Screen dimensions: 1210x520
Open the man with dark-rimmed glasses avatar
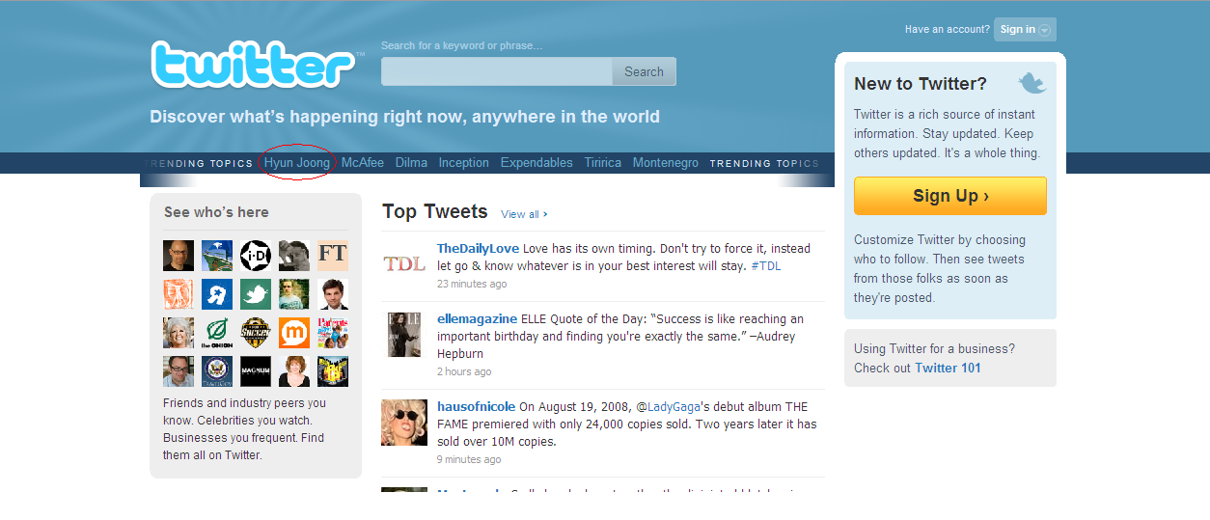179,371
